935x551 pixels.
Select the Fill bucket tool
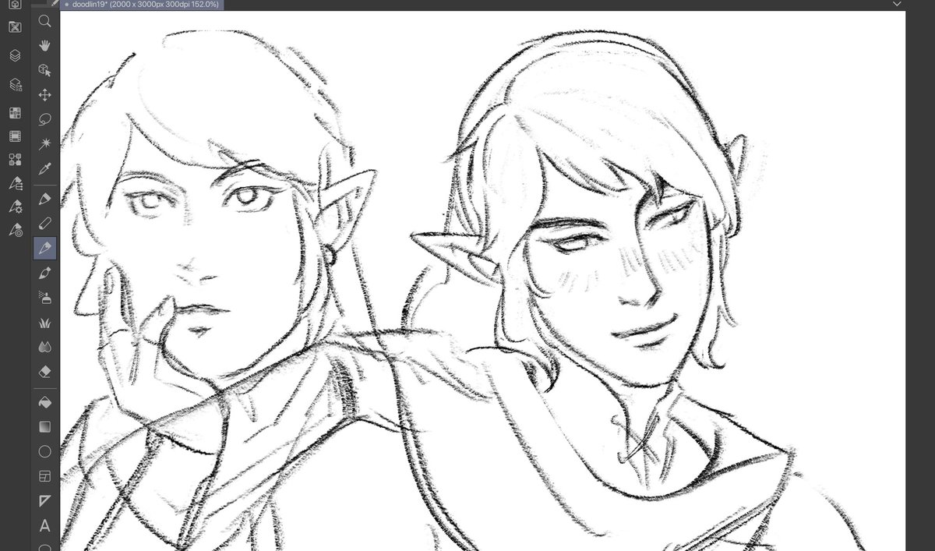(44, 401)
